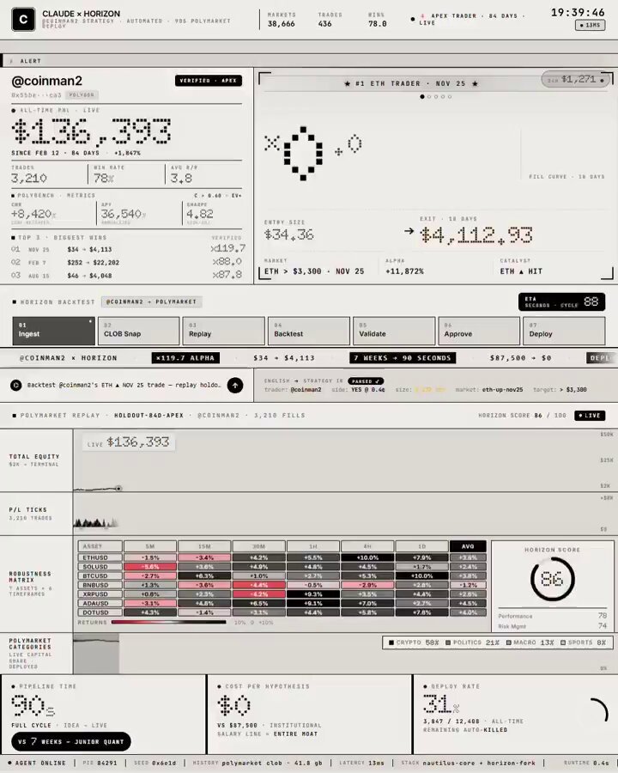
Task: Click the 13MS latency badge under the clock
Action: pyautogui.click(x=590, y=25)
